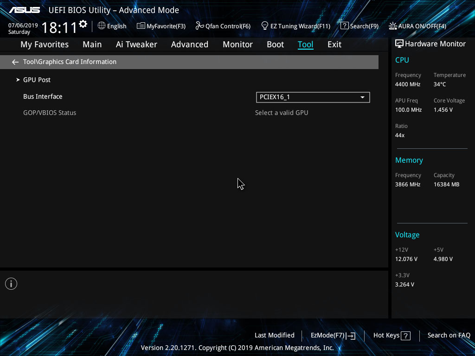
Task: Click the Version 2.20.1271 copyright text
Action: pyautogui.click(x=237, y=348)
